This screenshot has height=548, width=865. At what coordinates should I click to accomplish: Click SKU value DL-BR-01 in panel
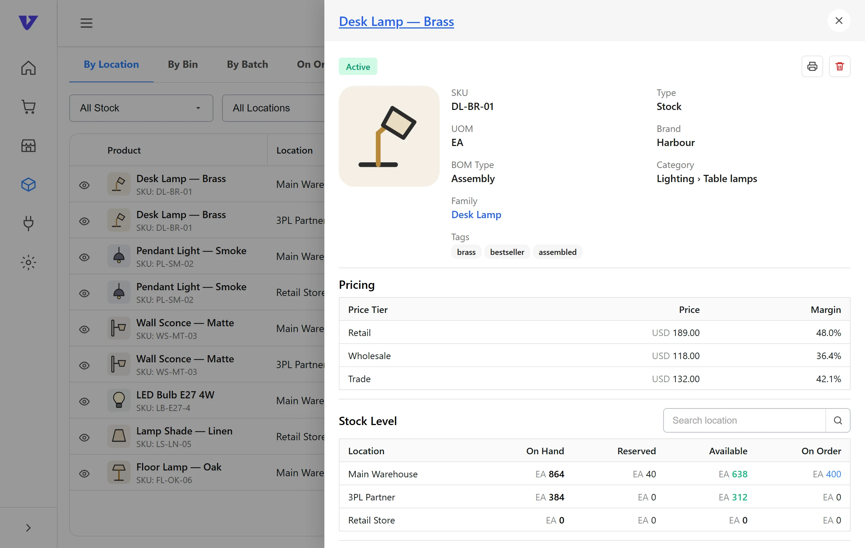[x=473, y=106]
